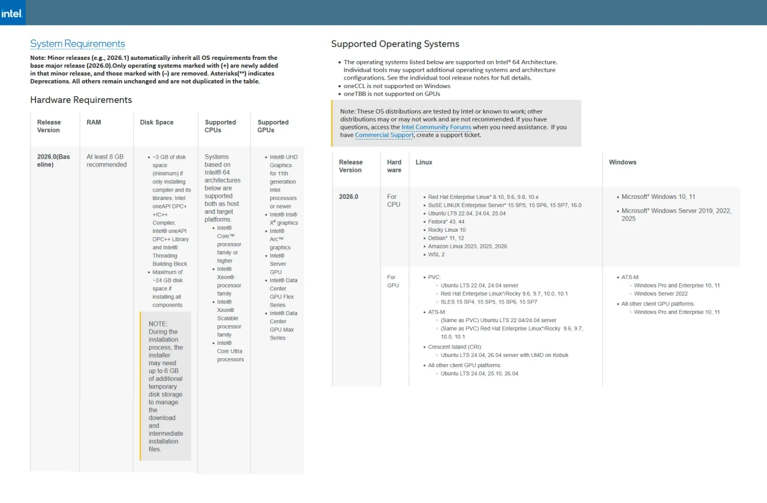
Task: Follow the Intel Community Forums link
Action: click(x=436, y=127)
